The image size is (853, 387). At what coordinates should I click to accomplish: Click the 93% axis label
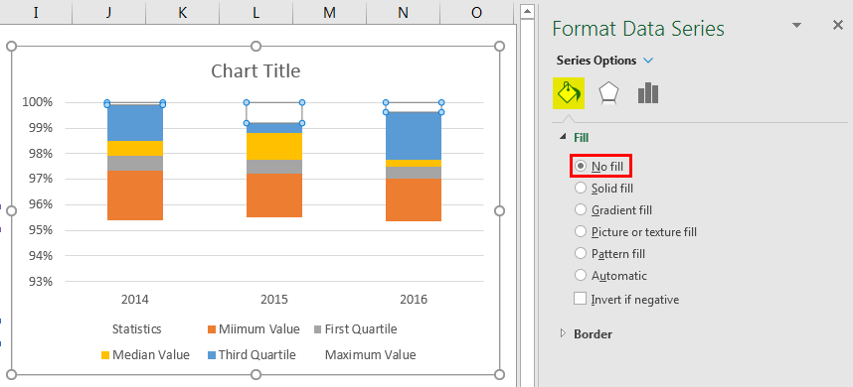point(41,281)
